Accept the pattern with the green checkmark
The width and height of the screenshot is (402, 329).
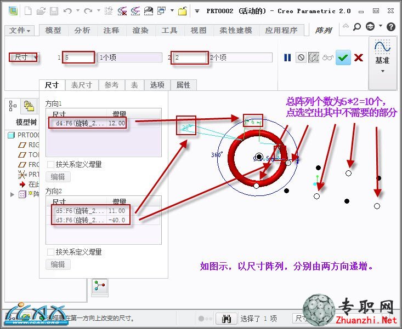(343, 57)
